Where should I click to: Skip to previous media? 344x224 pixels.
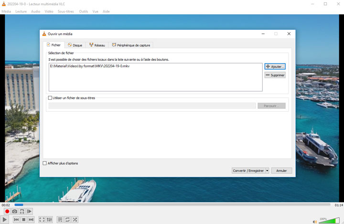click(16, 219)
